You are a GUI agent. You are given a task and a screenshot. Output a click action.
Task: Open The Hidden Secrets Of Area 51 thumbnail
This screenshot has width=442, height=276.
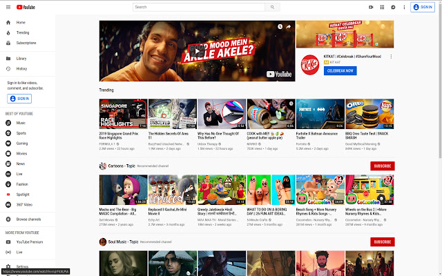[173, 114]
